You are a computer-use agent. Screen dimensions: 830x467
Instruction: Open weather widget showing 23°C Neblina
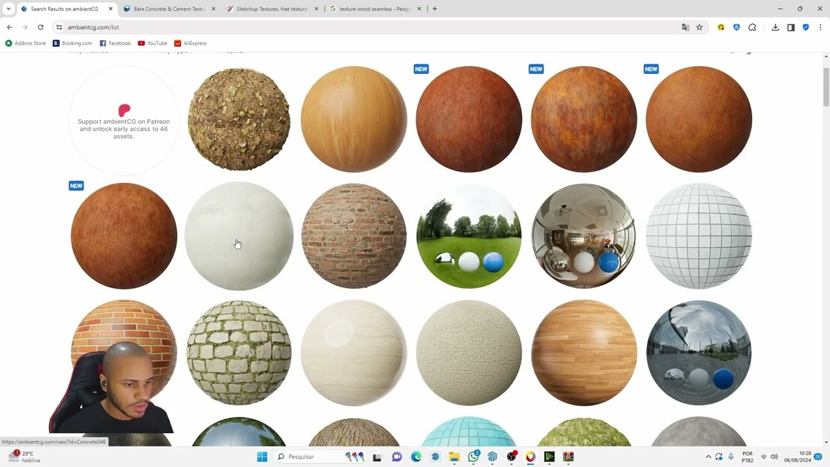24,457
